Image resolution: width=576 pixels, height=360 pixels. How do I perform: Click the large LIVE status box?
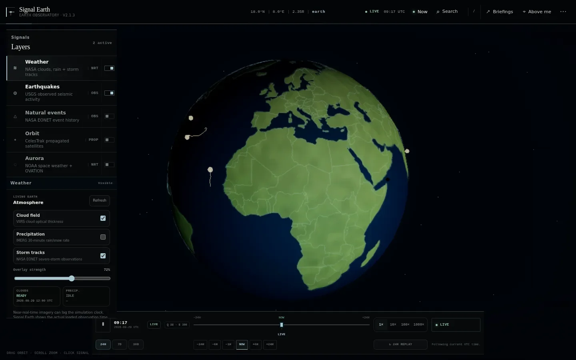point(456,325)
